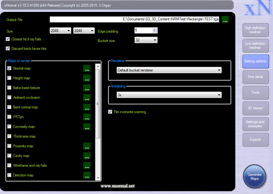The image size is (273, 194).
Task: Open Bake base texture options button
Action: [x=87, y=88]
